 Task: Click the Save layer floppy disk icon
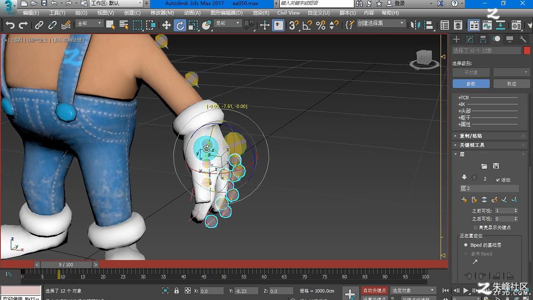(x=496, y=166)
